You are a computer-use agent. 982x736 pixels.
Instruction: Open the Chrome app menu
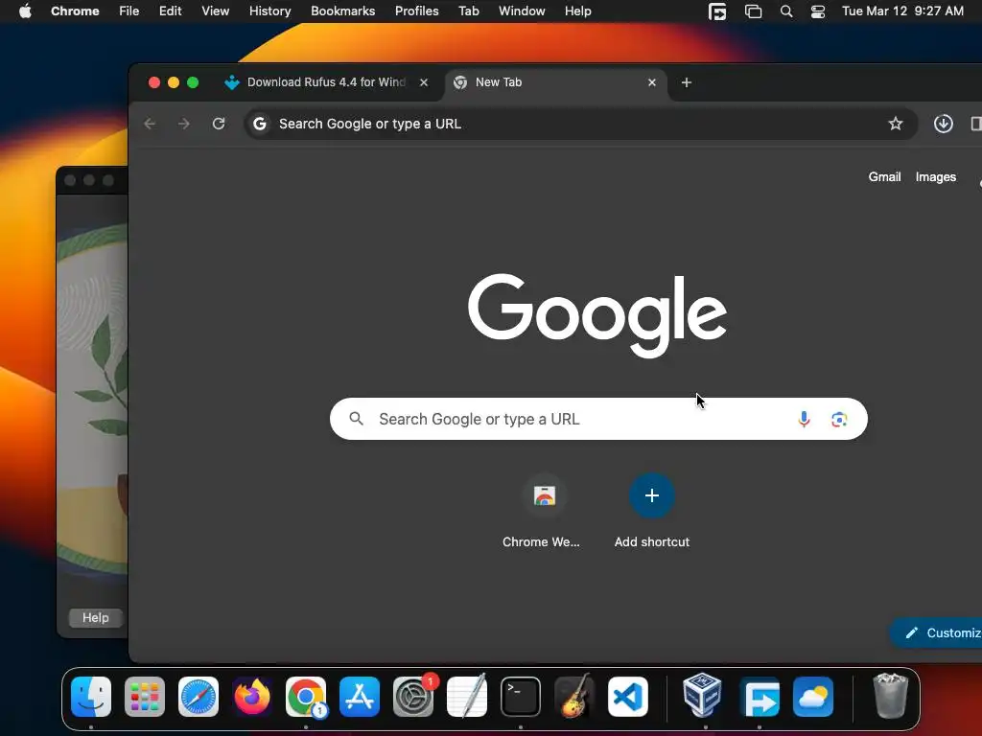pyautogui.click(x=75, y=11)
